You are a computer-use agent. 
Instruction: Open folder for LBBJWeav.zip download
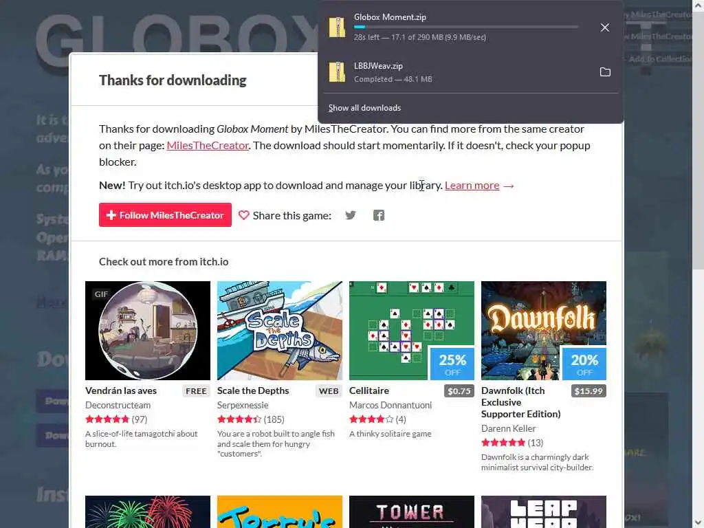pos(605,71)
